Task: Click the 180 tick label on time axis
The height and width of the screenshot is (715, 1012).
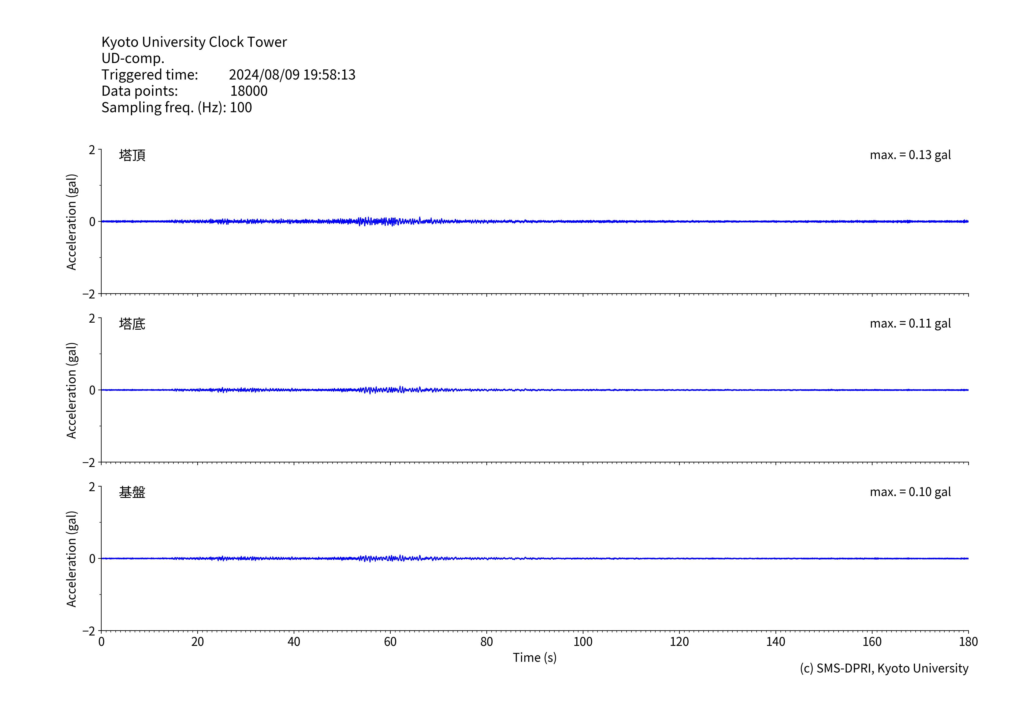Action: coord(968,642)
